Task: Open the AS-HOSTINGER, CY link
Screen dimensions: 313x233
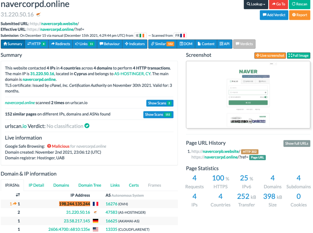Action: (132, 74)
